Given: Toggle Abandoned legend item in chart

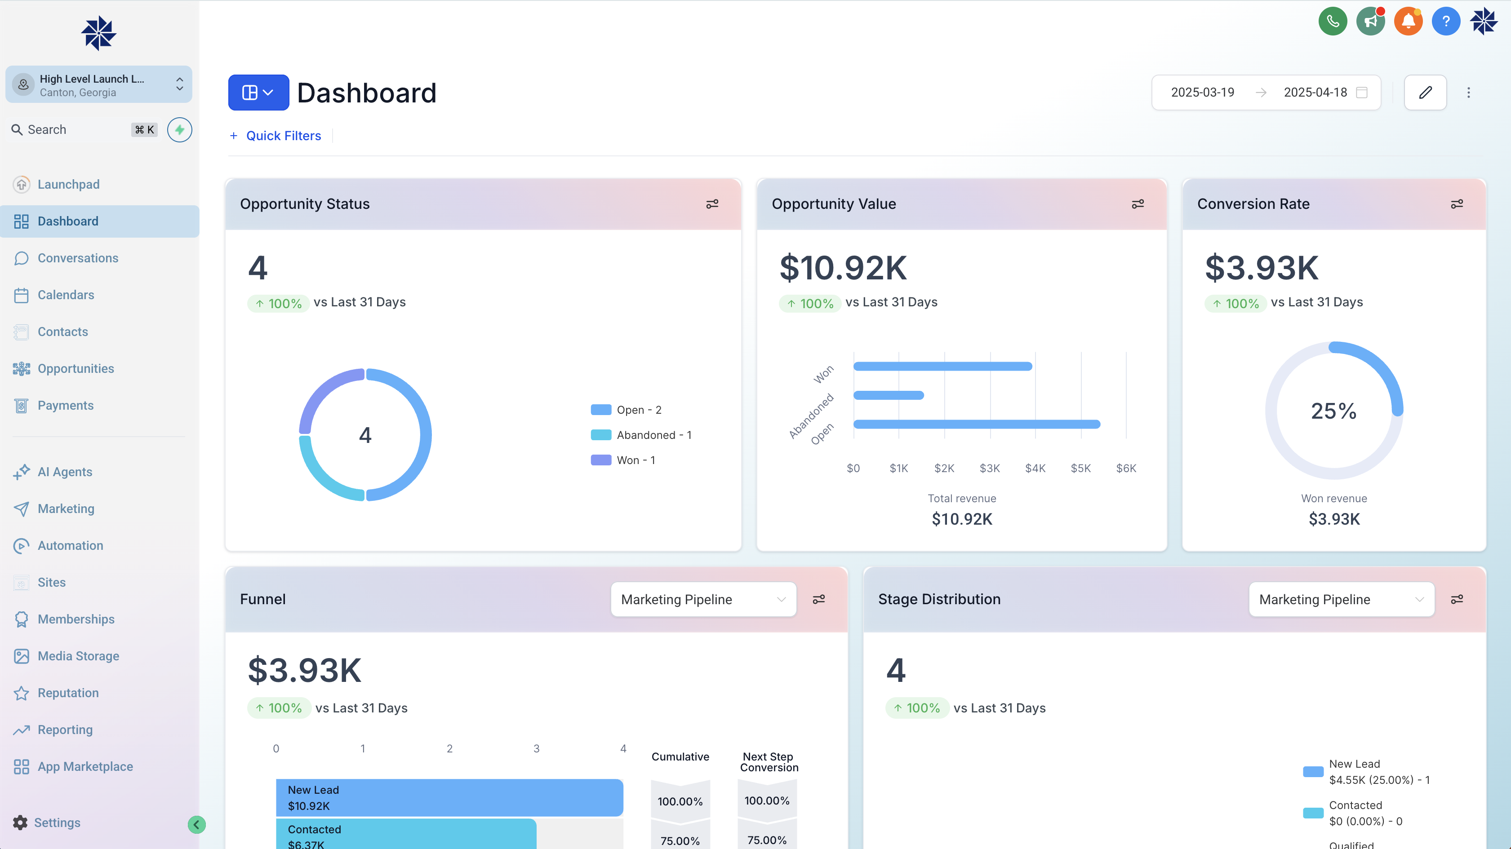Looking at the screenshot, I should tap(640, 435).
